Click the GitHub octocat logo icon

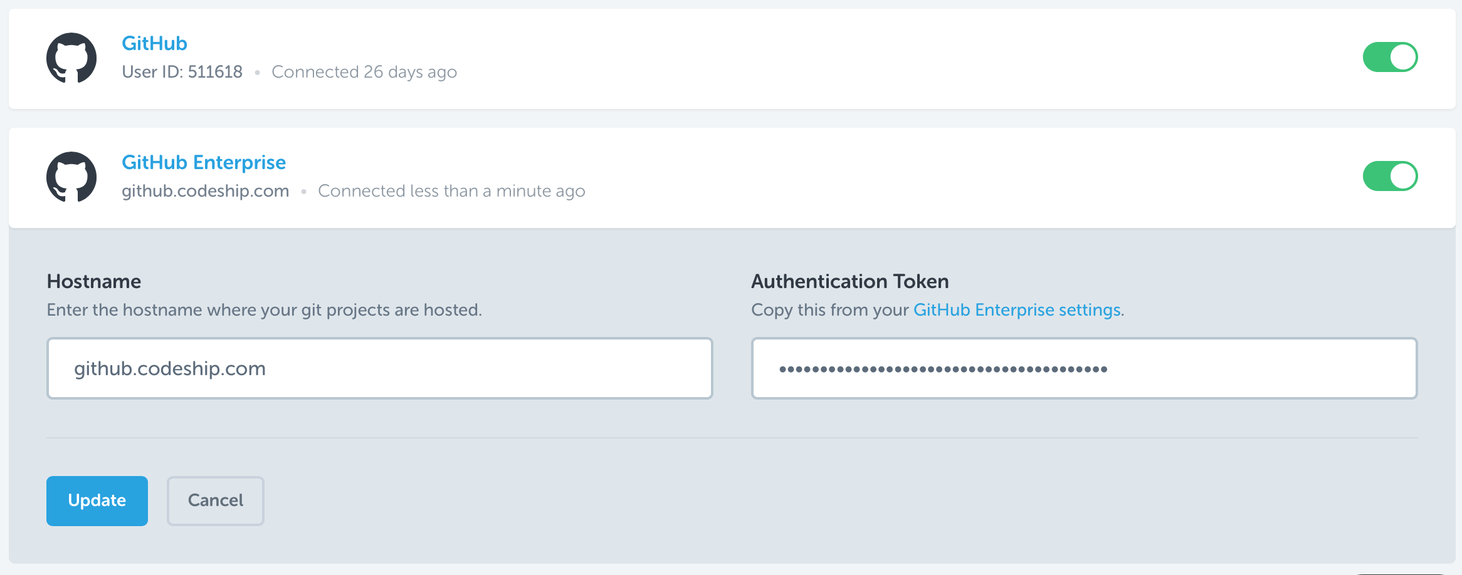71,58
